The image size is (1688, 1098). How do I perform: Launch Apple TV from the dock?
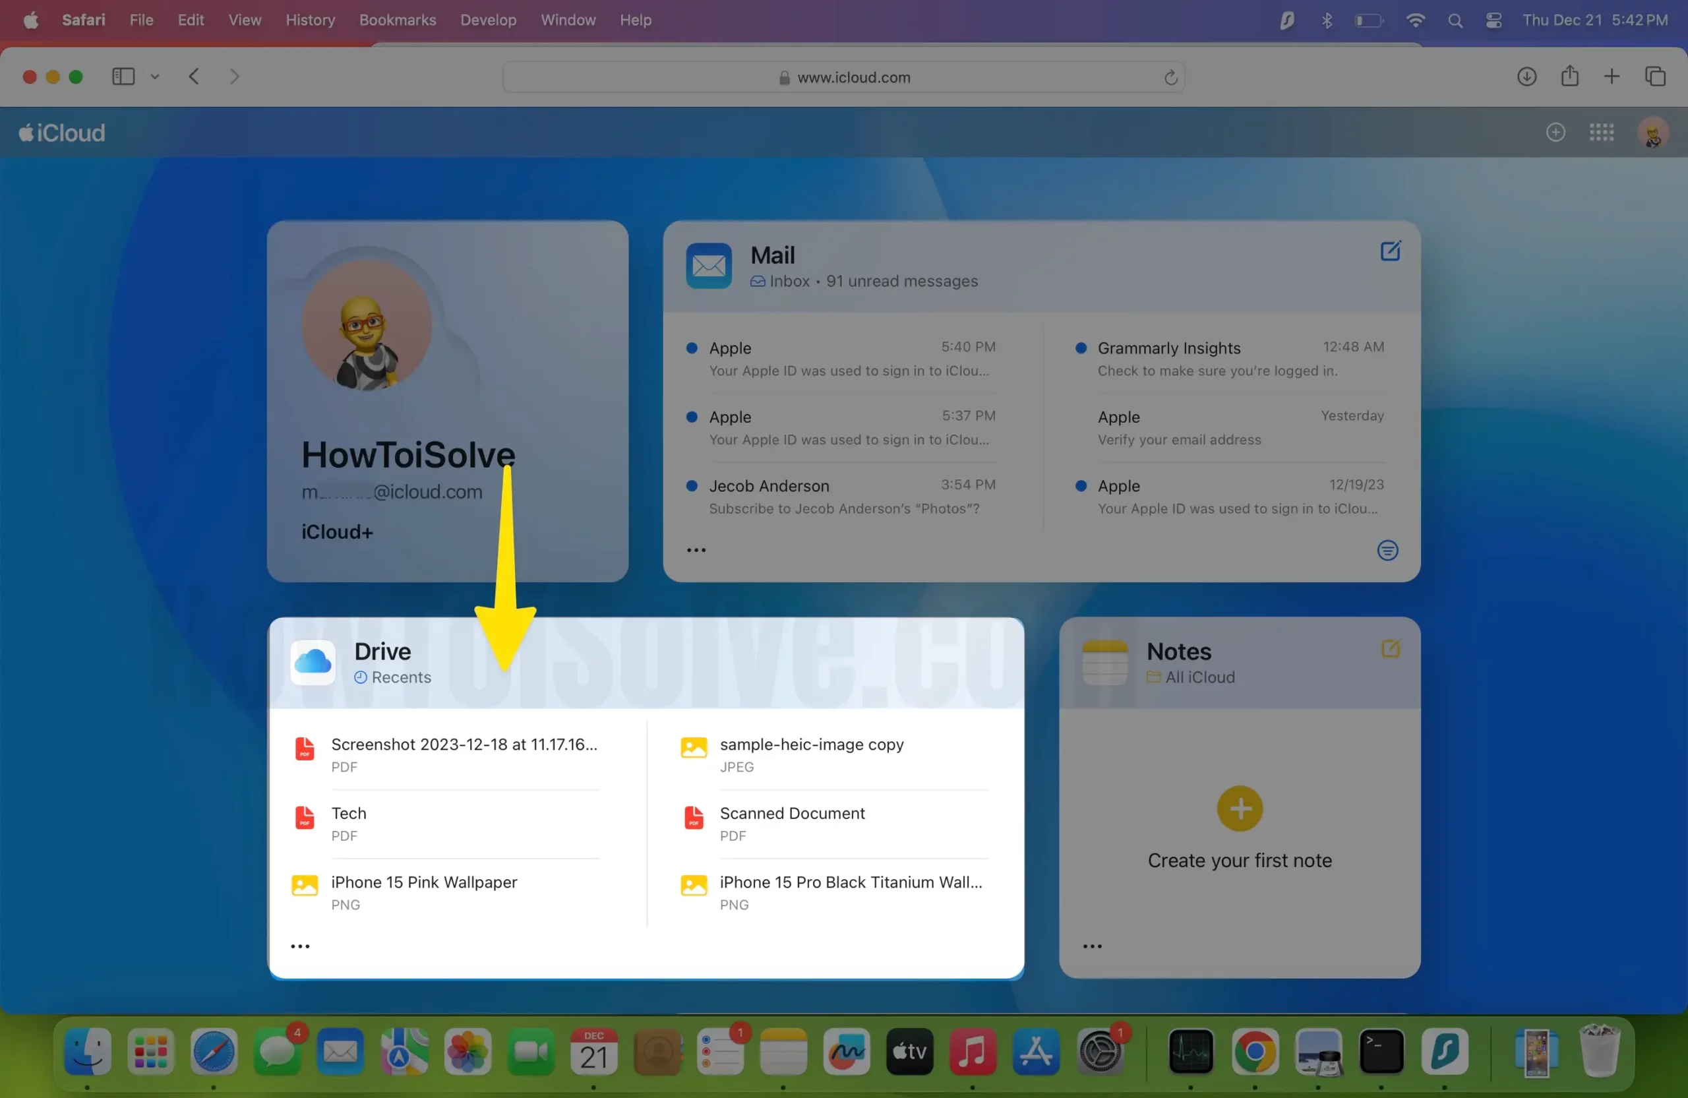pos(909,1052)
